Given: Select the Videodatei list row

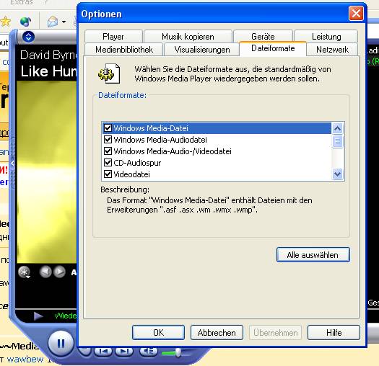Looking at the screenshot, I should pos(217,174).
